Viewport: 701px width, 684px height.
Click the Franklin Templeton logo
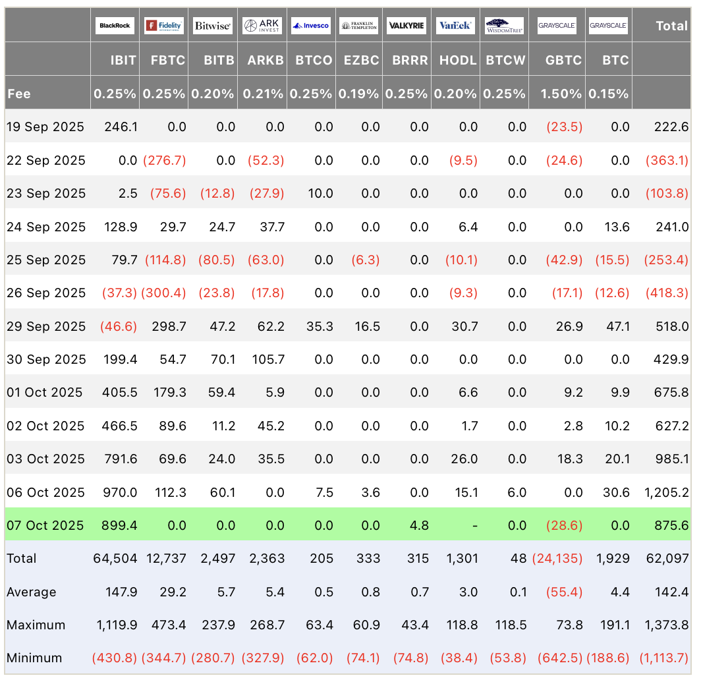coord(359,26)
